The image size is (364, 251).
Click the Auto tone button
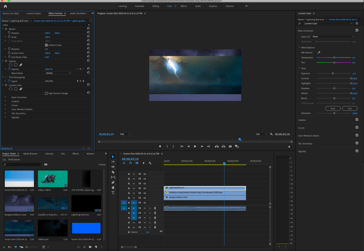click(x=349, y=108)
